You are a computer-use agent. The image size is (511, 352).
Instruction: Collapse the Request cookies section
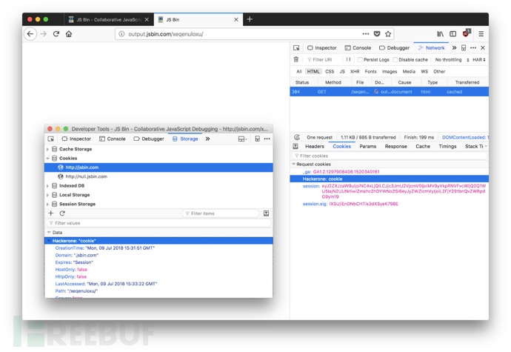tap(293, 164)
